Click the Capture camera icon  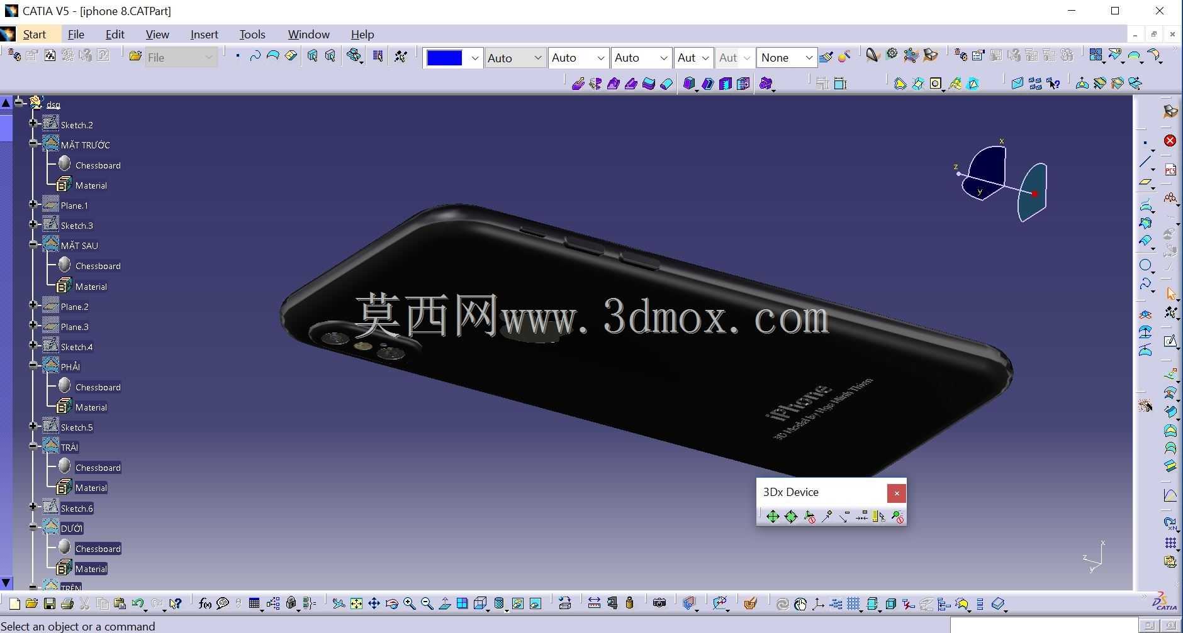point(659,603)
